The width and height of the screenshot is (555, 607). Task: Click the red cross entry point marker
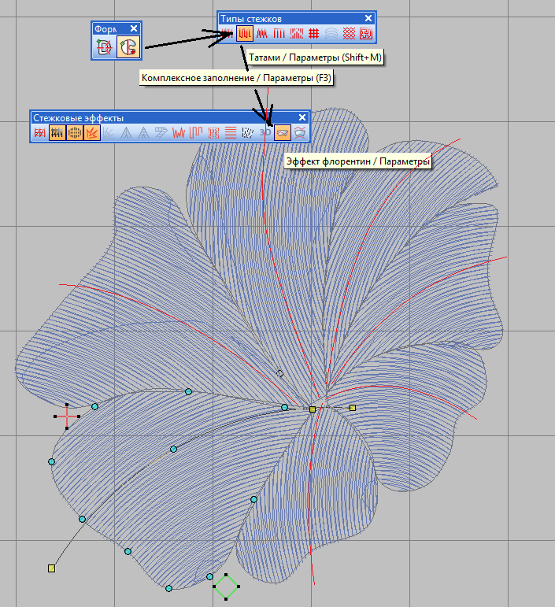[67, 416]
